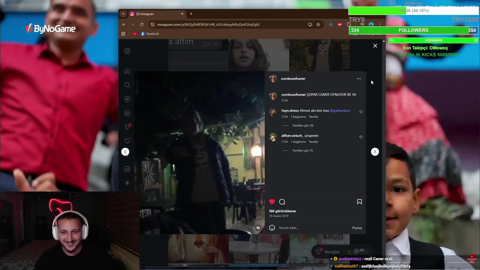Click hsyn.drsnn's comment avatar
The image size is (480, 270).
[273, 112]
